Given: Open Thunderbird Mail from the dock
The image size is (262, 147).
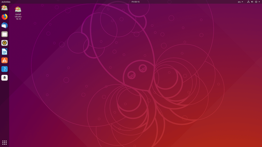Looking at the screenshot, I should click(5, 26).
